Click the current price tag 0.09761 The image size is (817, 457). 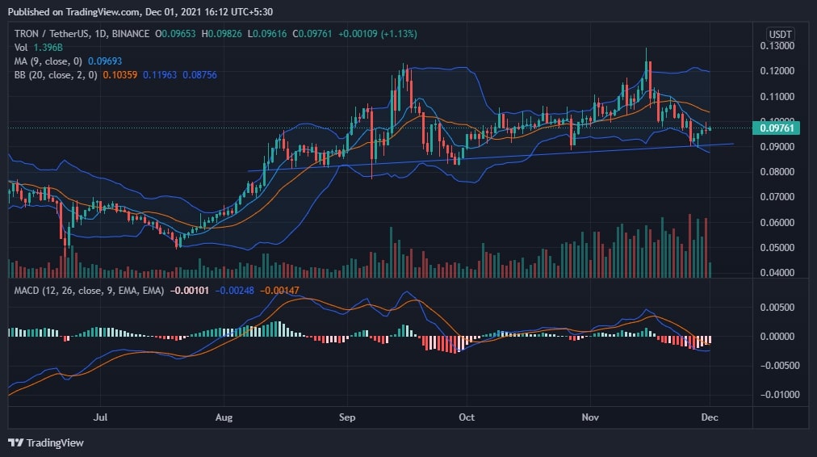(x=780, y=128)
